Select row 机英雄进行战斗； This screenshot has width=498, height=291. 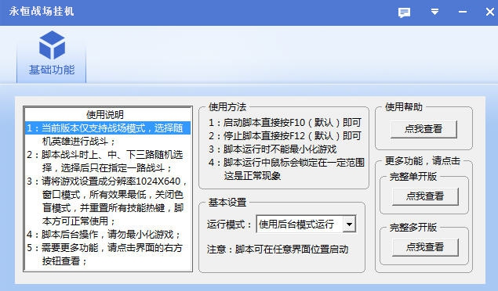pyautogui.click(x=108, y=142)
